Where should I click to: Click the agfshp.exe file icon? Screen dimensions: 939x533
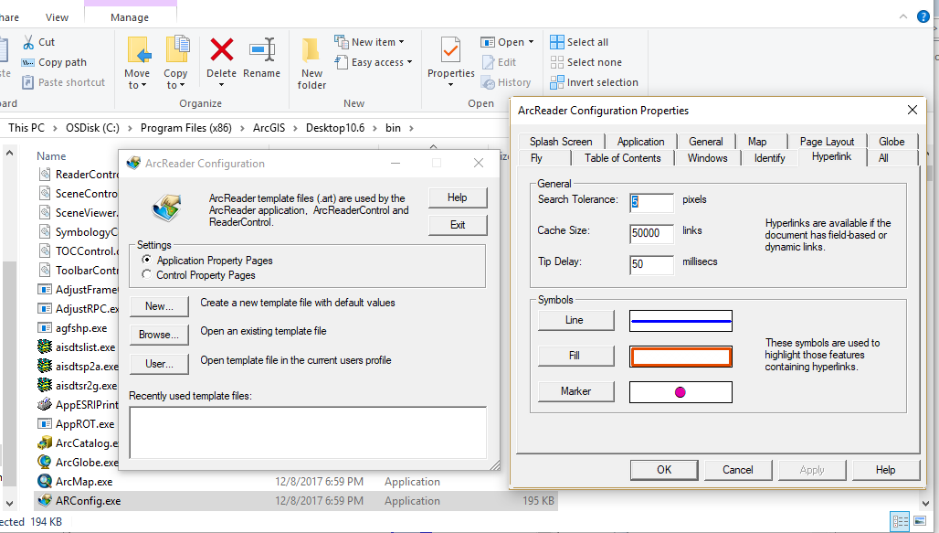(45, 327)
